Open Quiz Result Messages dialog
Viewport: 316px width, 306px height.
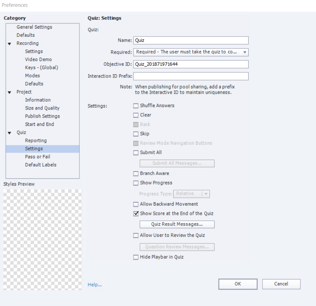(177, 224)
